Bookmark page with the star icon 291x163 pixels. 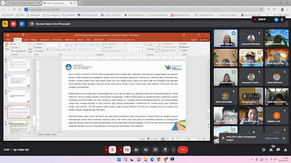261,10
